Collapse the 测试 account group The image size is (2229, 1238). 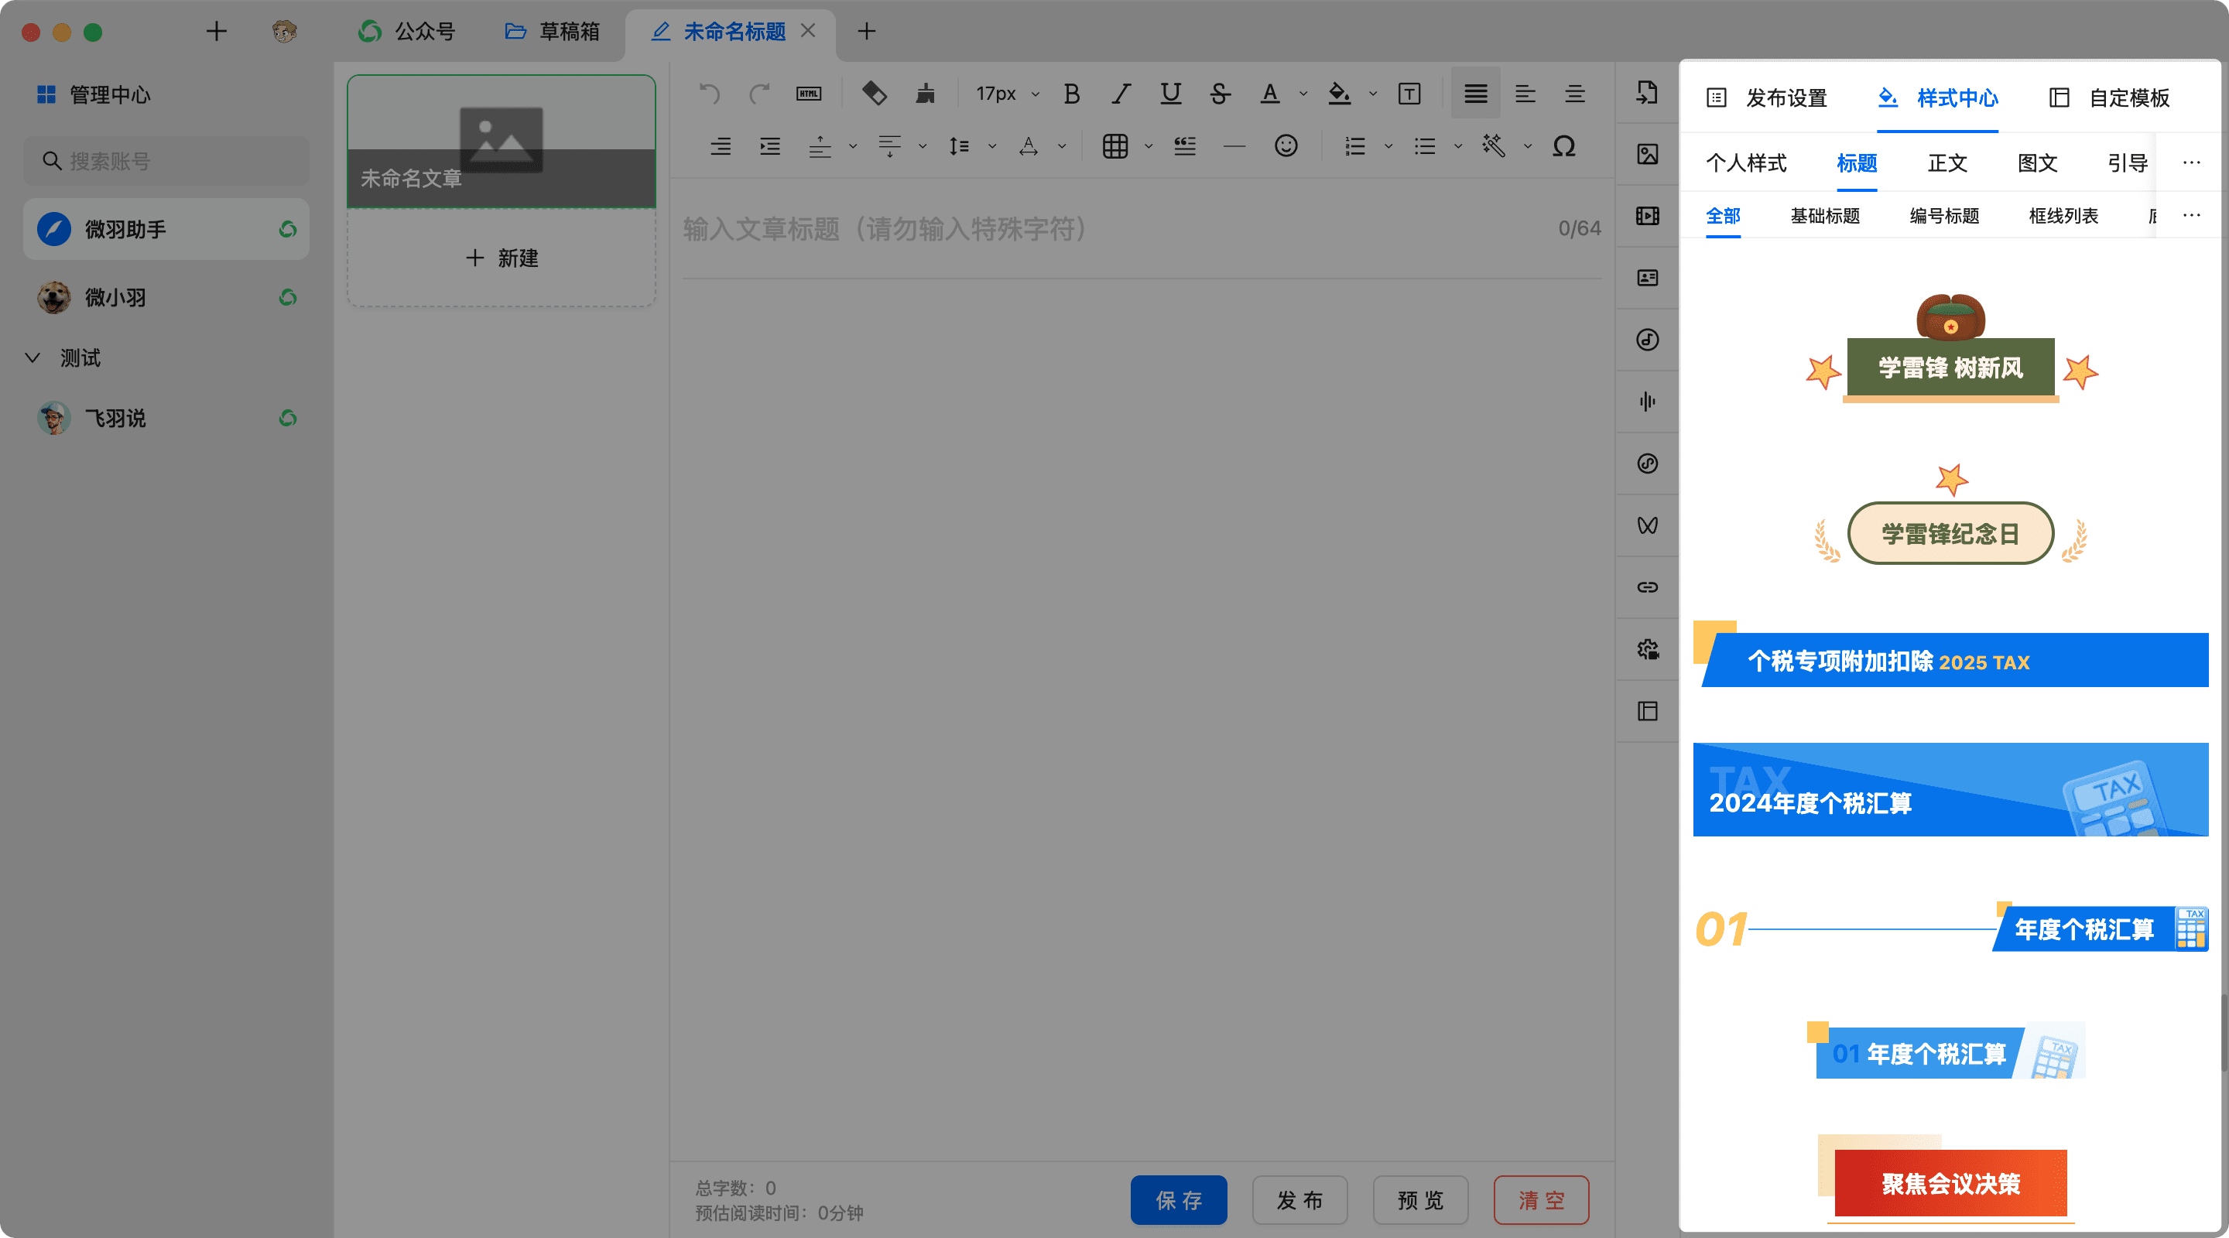[33, 357]
